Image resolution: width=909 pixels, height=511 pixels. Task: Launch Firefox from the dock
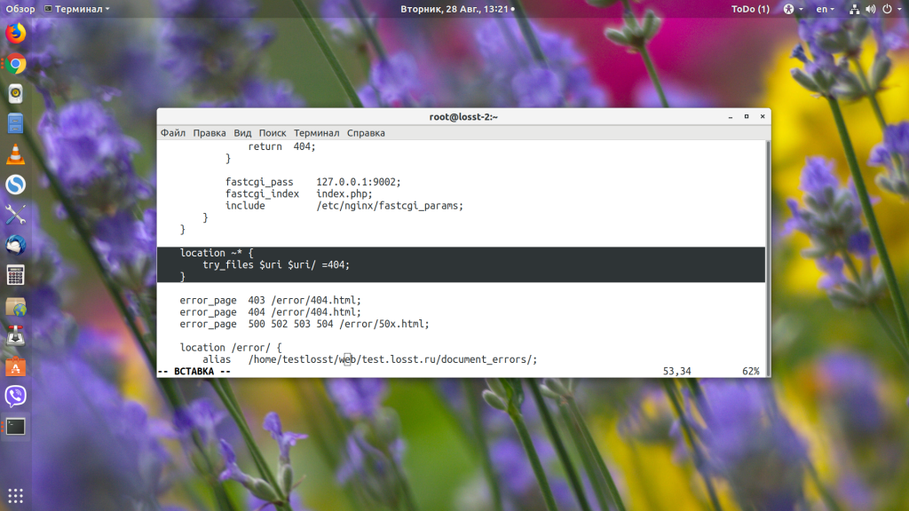(x=15, y=34)
